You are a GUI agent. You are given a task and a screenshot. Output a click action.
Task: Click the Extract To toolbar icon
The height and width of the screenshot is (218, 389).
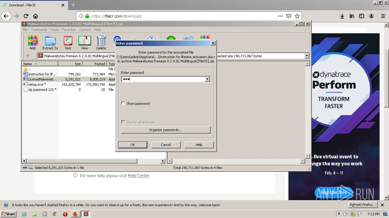pos(50,42)
